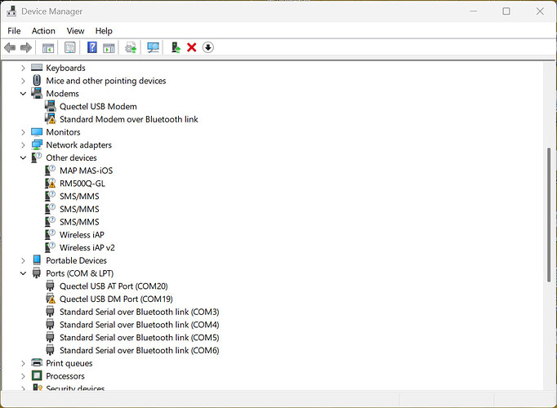Click the green Enable device toolbar icon
Viewport: 557px width, 408px height.
pyautogui.click(x=176, y=47)
